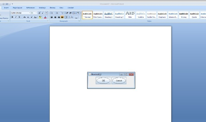Switch to the Acrobat tab

point(71,8)
